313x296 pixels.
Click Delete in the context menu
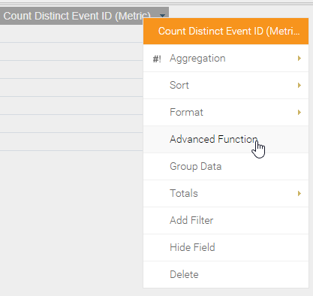click(226, 275)
